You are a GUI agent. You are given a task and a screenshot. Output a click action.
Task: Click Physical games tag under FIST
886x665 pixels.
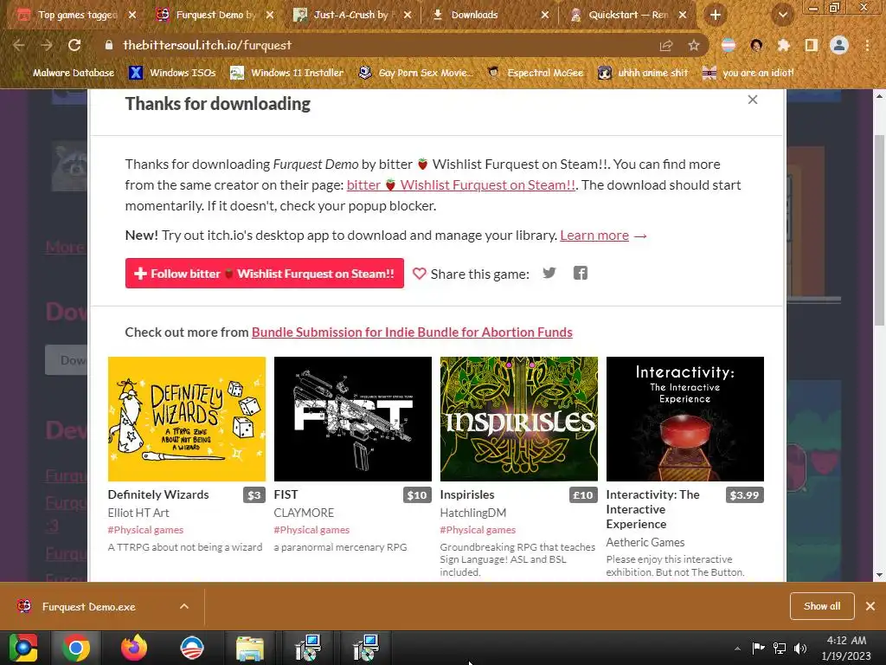tap(311, 530)
